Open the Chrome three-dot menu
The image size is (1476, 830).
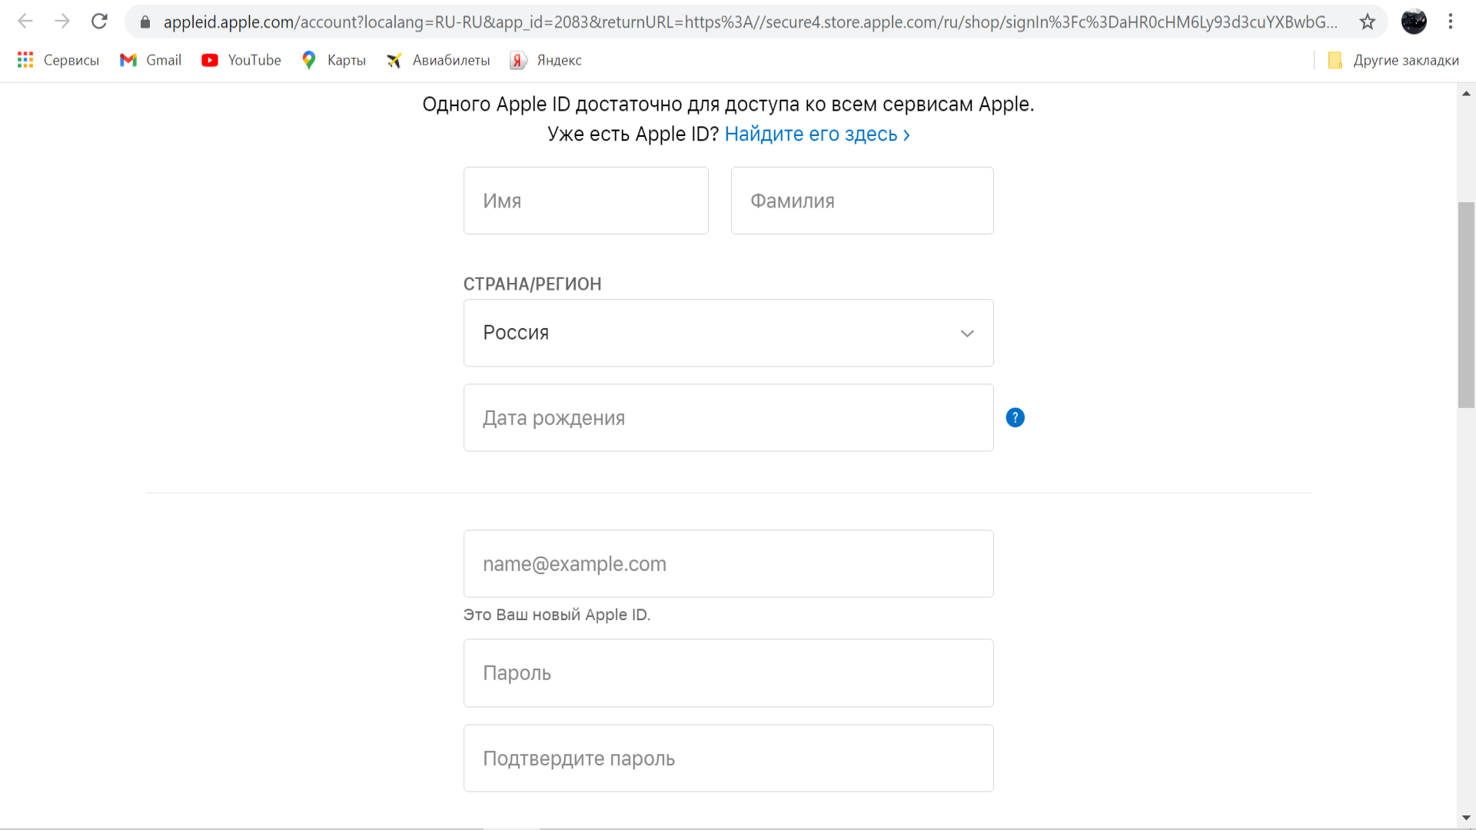(1451, 22)
